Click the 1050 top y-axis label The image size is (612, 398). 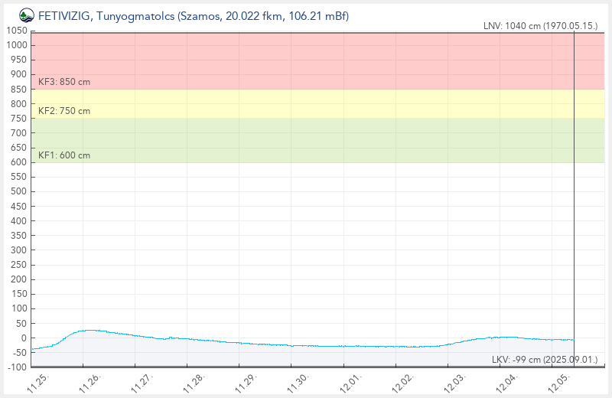pos(15,31)
